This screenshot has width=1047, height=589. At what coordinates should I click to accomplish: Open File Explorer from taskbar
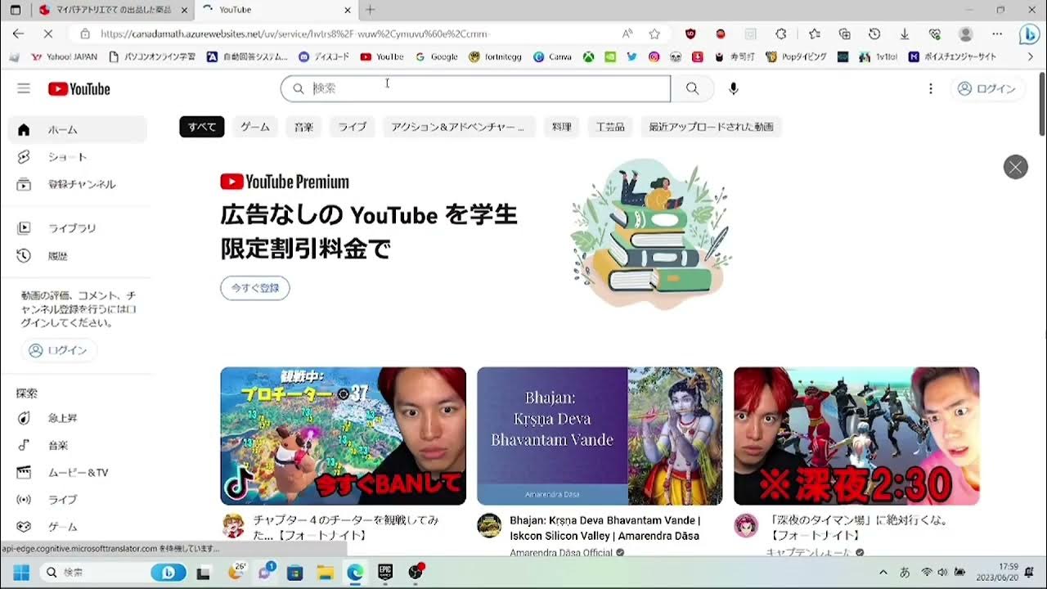[x=325, y=572]
